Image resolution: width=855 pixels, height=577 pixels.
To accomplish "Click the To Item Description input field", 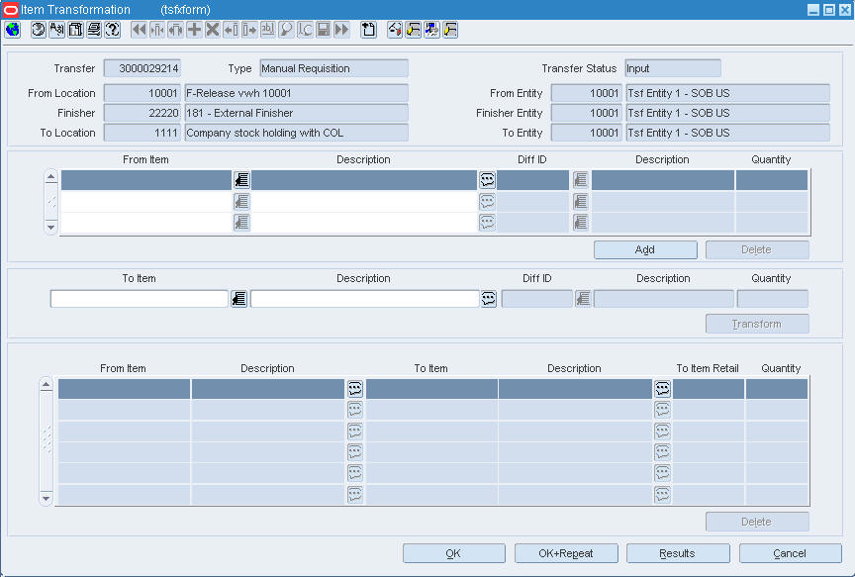I will click(365, 299).
